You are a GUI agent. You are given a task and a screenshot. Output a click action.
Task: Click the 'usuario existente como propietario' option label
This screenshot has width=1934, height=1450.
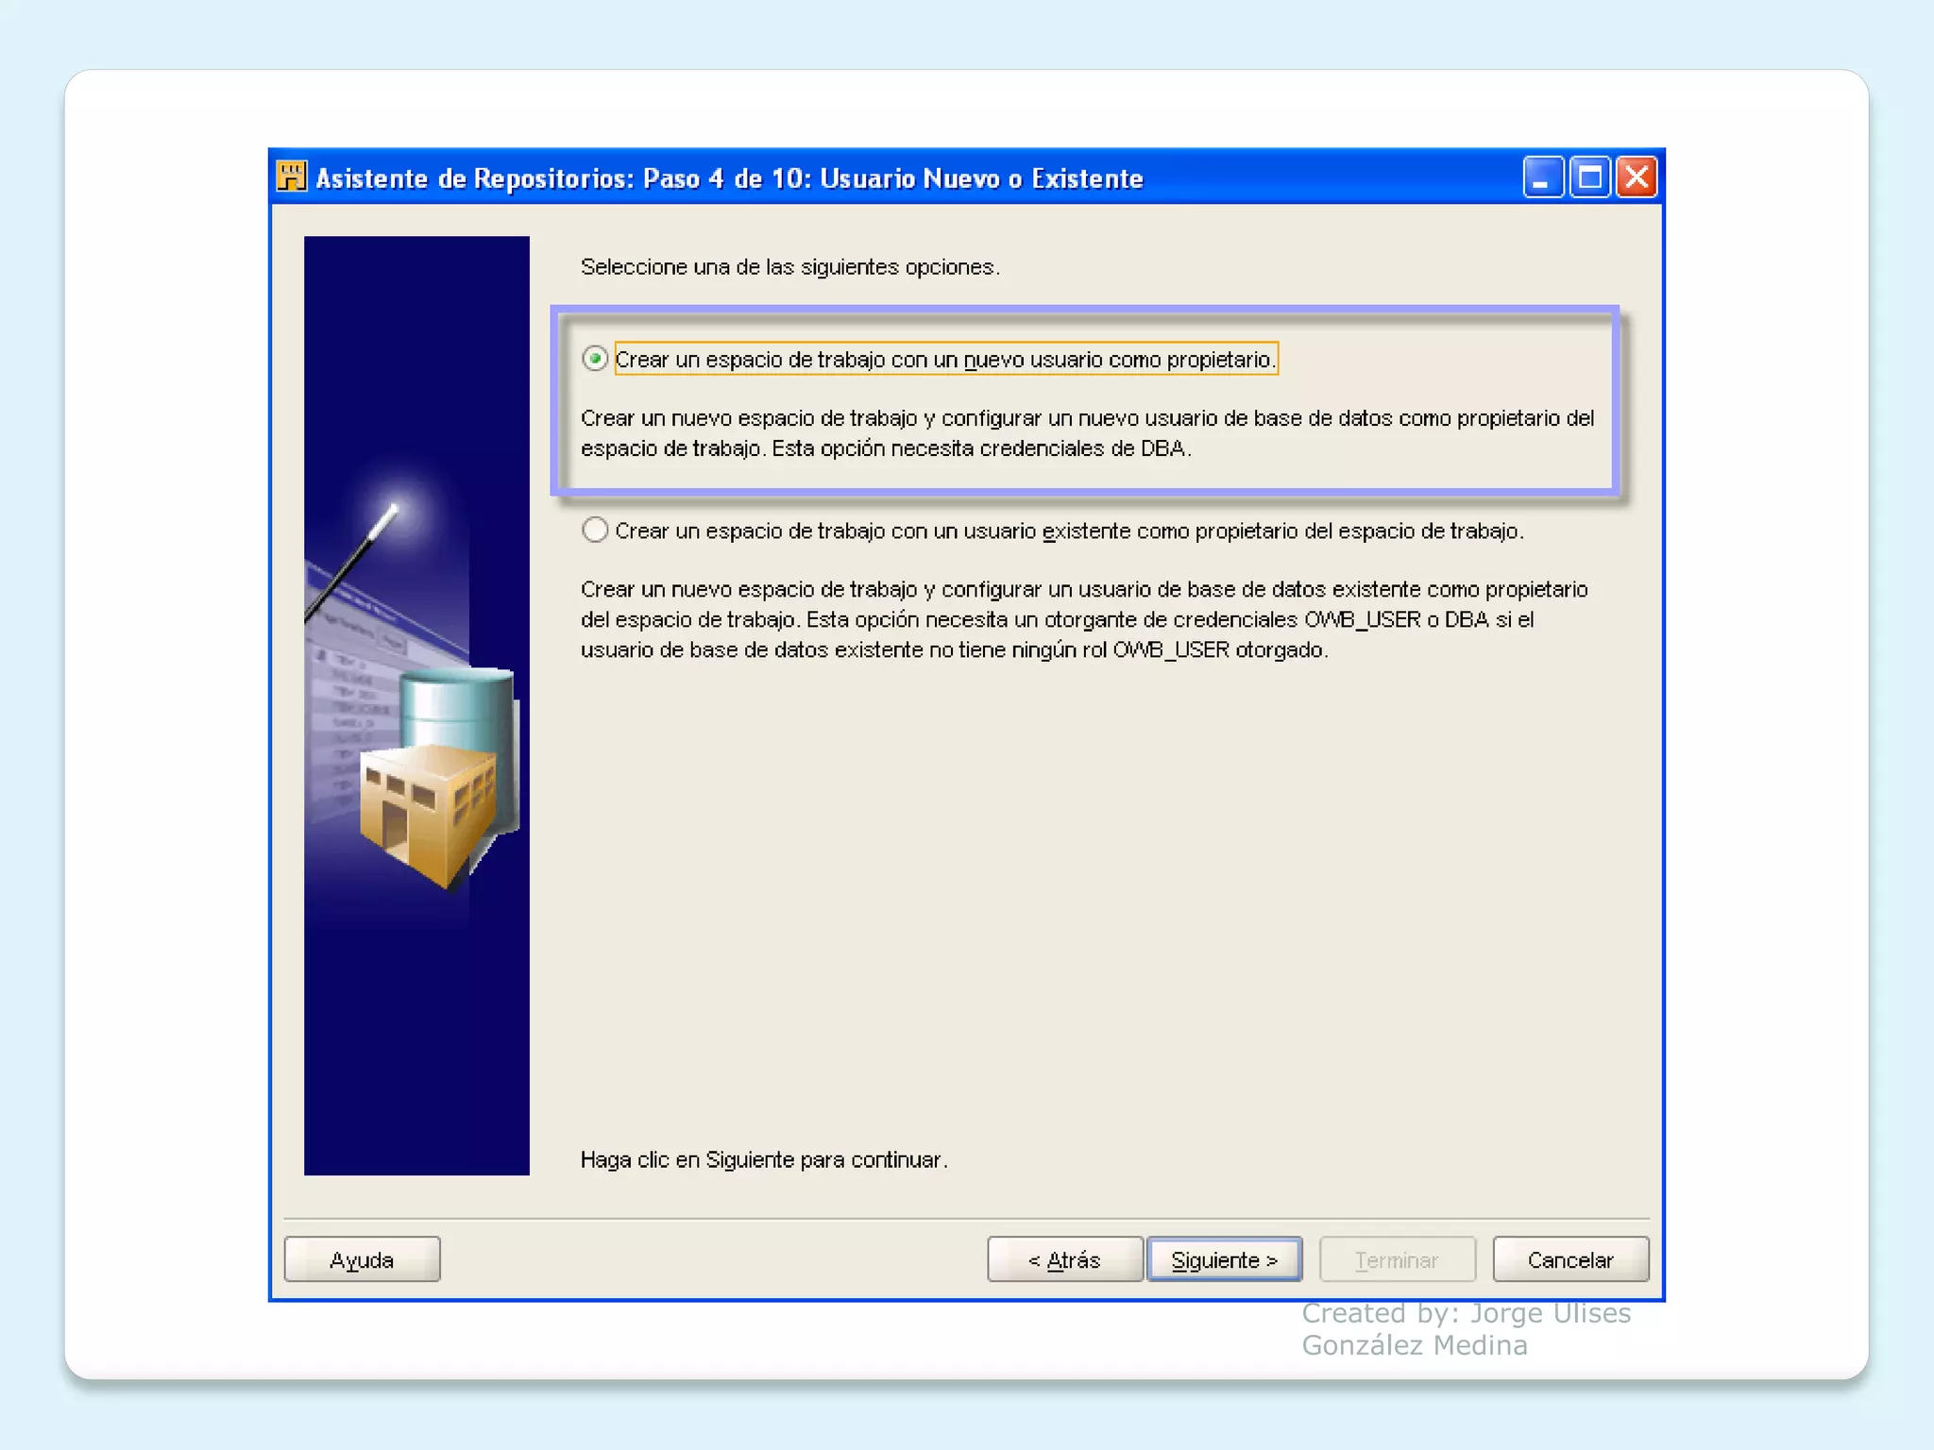(1069, 531)
